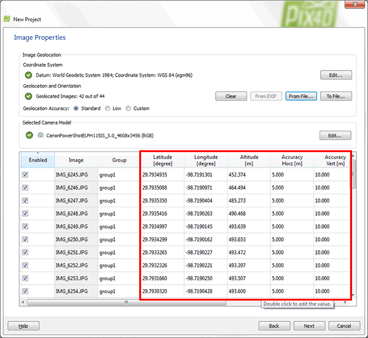
Task: Disable image IMG_6250.JPG checkbox
Action: click(25, 239)
